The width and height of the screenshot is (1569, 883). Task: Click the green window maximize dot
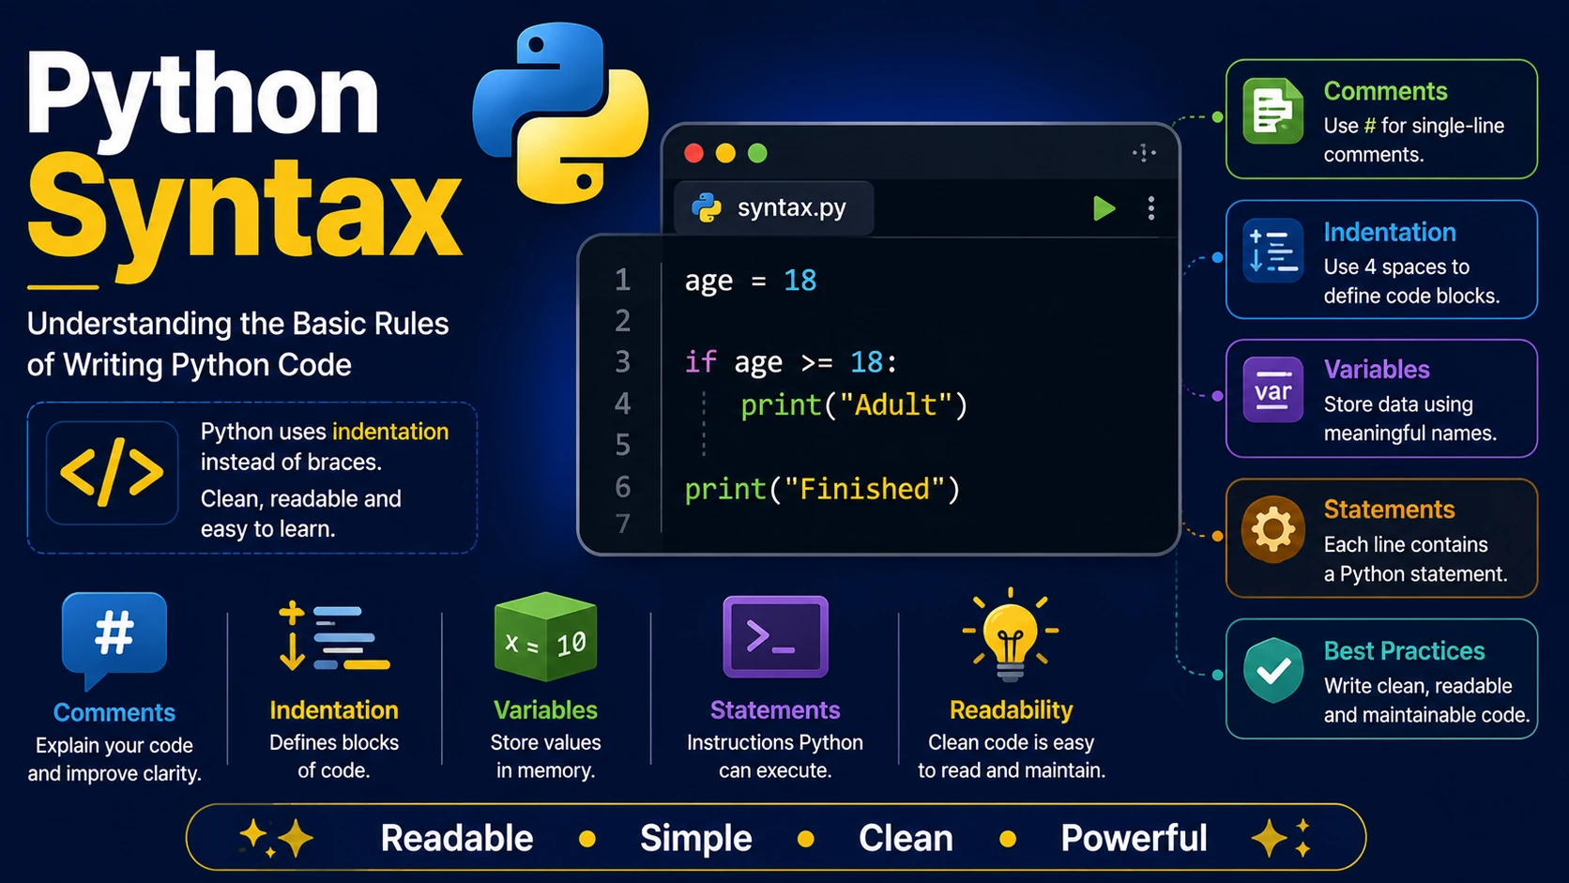tap(757, 153)
